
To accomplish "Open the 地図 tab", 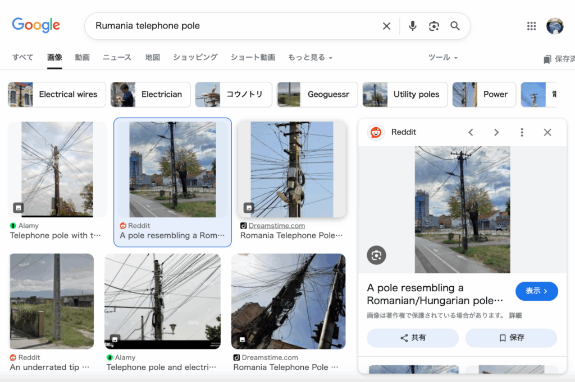I will click(x=153, y=58).
